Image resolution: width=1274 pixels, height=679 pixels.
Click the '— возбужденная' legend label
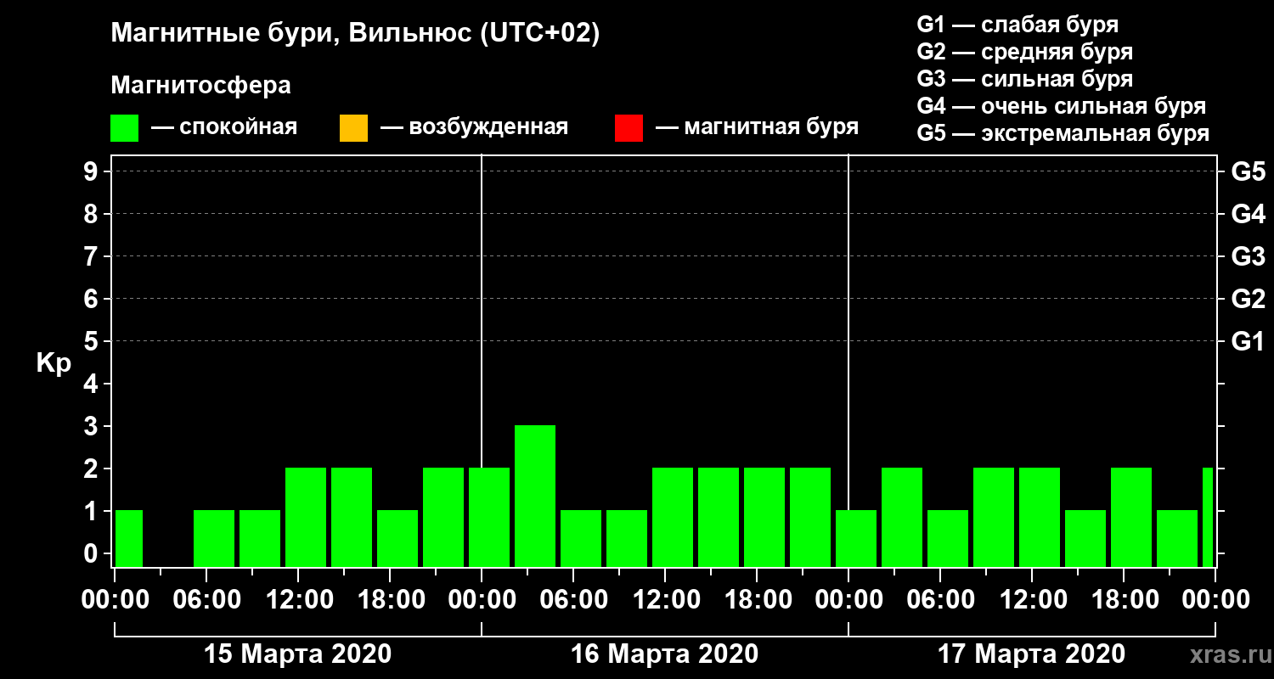point(474,127)
